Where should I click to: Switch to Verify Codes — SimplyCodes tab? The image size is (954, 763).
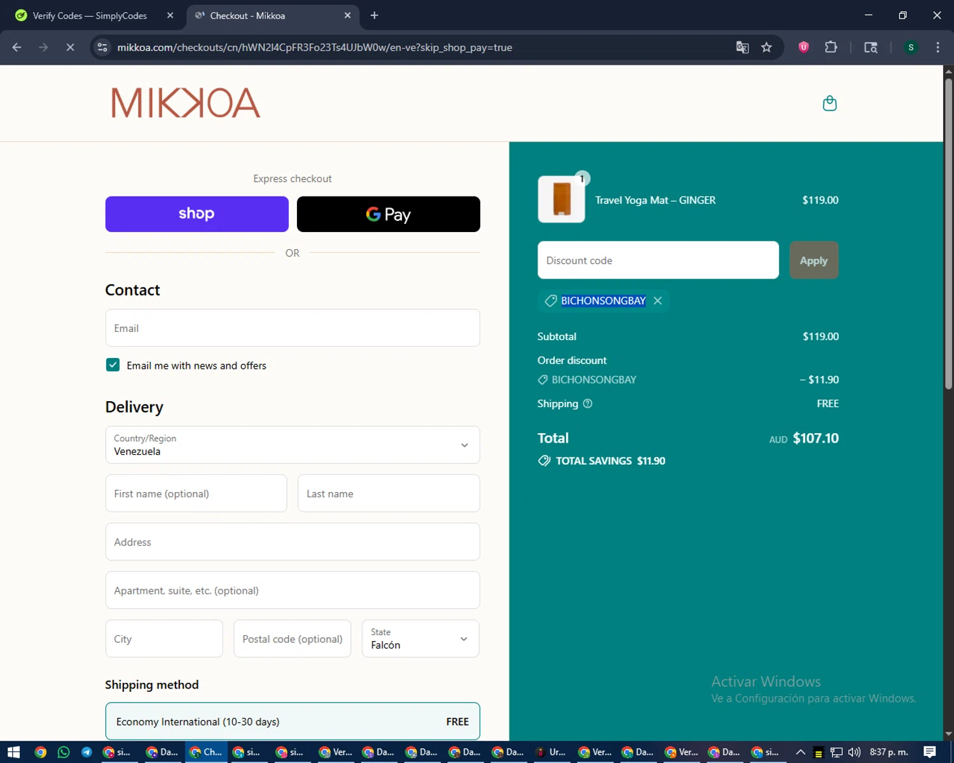coord(89,15)
